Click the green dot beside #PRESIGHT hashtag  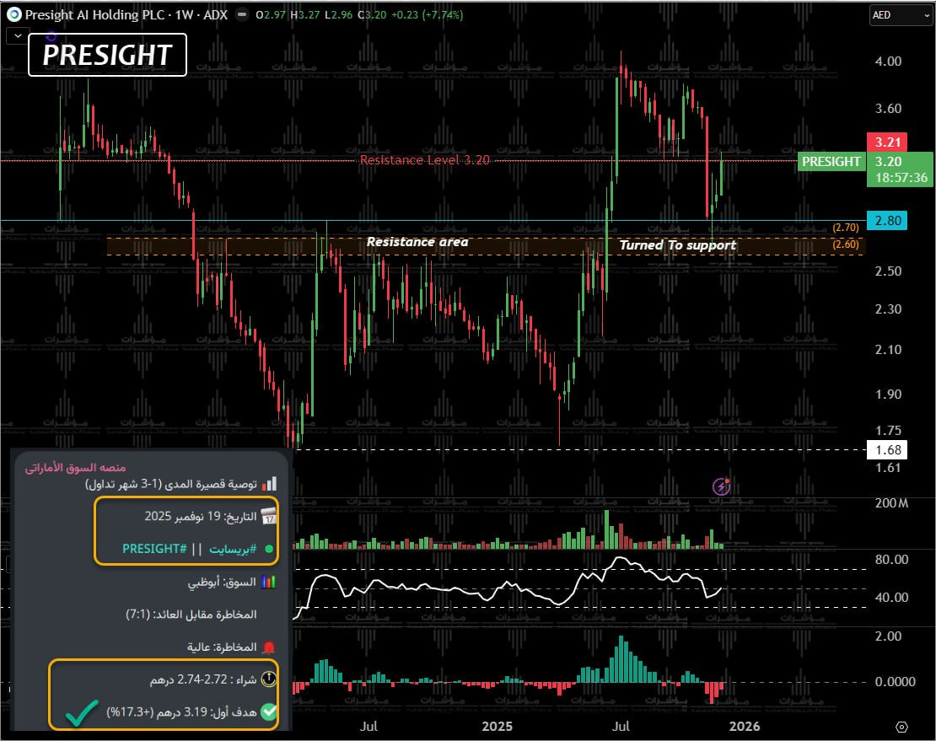click(x=269, y=548)
